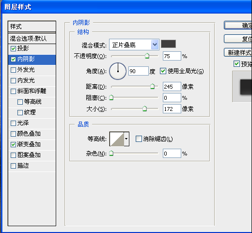
Task: Toggle the 预览 preview checkbox
Action: [x=236, y=63]
